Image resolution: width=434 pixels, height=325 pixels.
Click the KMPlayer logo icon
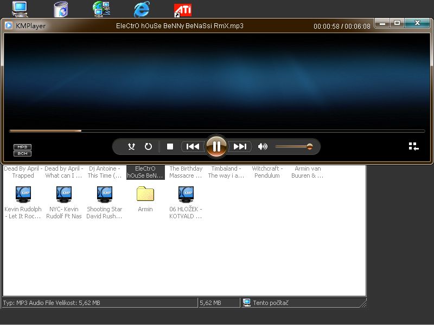(x=9, y=25)
